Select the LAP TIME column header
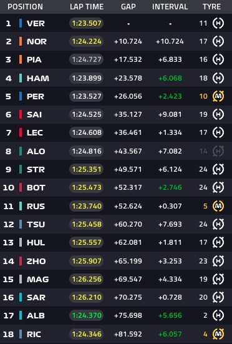The width and height of the screenshot is (232, 344). 87,7
